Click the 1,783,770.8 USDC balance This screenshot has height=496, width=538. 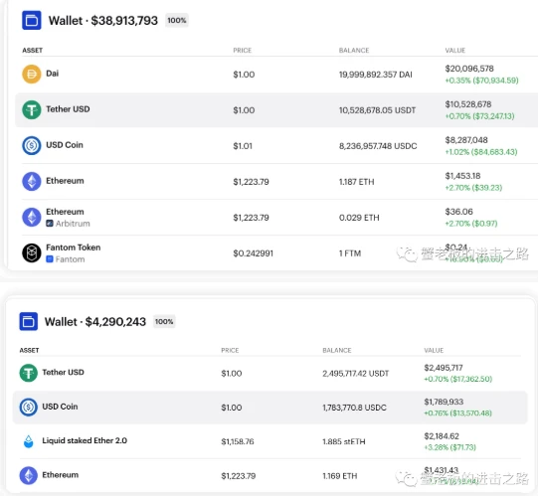point(354,408)
